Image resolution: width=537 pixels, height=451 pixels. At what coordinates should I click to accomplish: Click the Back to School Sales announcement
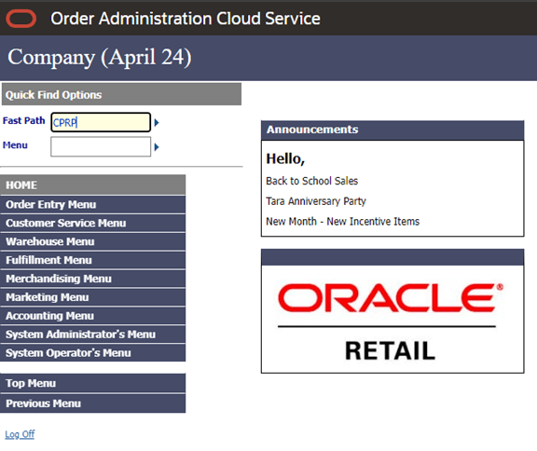[x=312, y=181]
